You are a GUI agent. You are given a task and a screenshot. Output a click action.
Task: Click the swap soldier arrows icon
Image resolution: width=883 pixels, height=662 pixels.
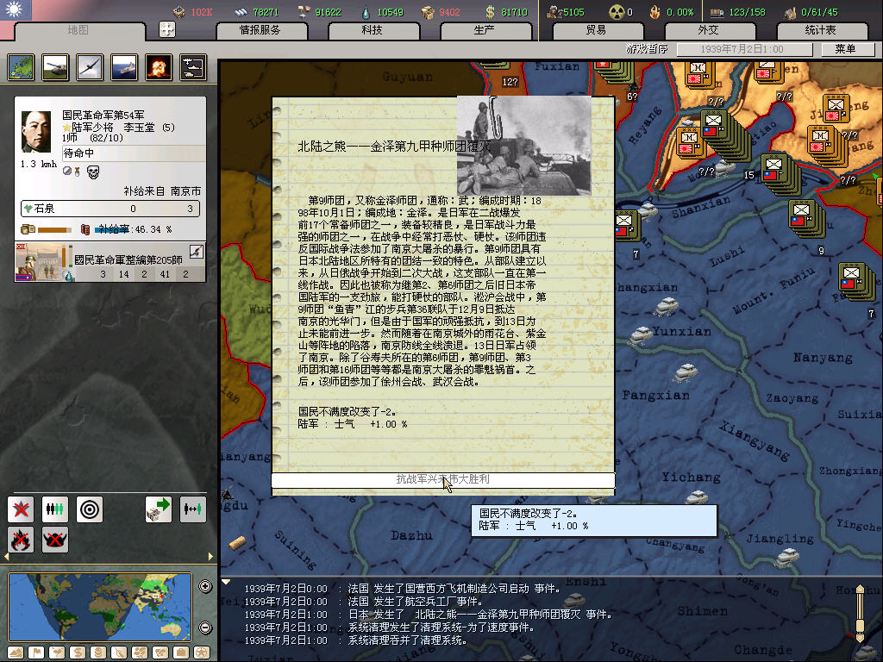pyautogui.click(x=192, y=509)
